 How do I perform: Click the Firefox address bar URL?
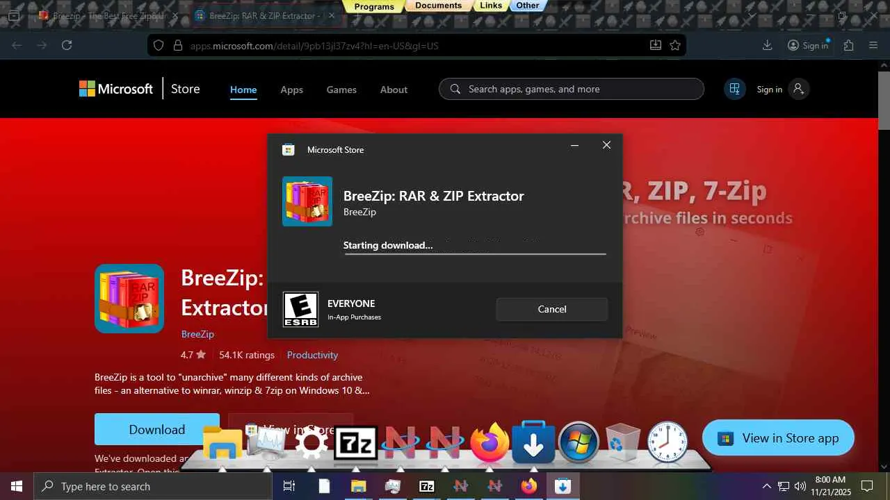pyautogui.click(x=314, y=46)
